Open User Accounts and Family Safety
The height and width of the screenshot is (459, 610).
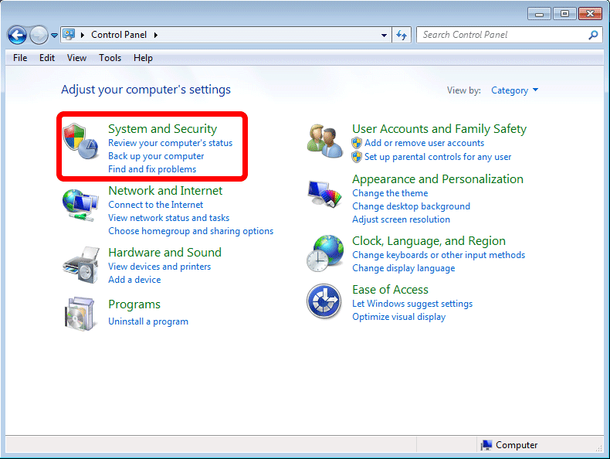(x=439, y=129)
